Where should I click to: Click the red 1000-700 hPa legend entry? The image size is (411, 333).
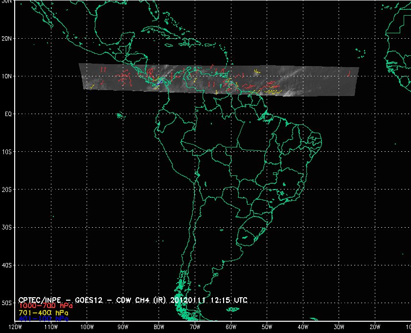pyautogui.click(x=46, y=306)
